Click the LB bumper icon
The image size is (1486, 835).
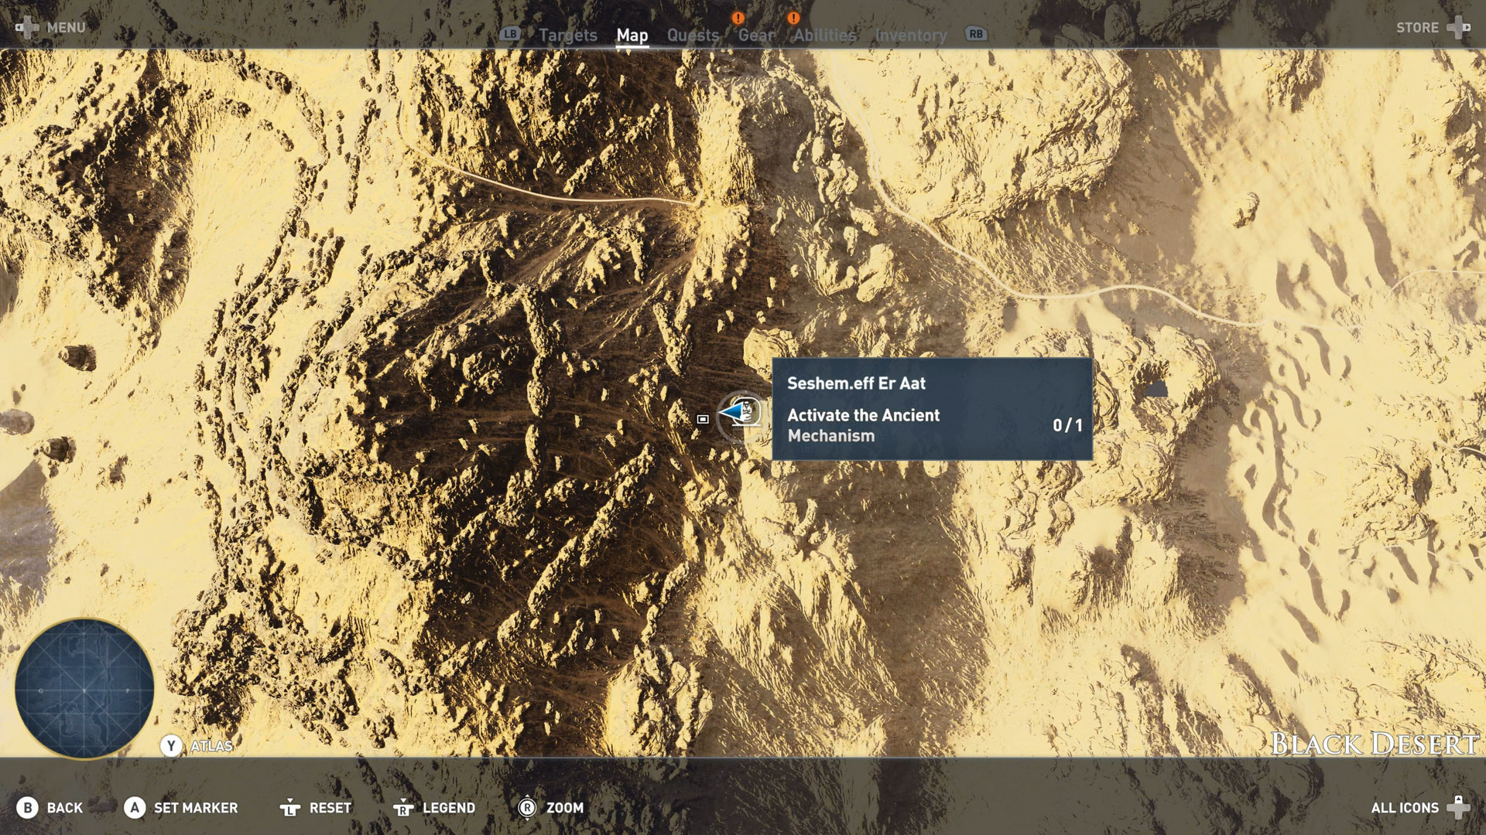[510, 34]
